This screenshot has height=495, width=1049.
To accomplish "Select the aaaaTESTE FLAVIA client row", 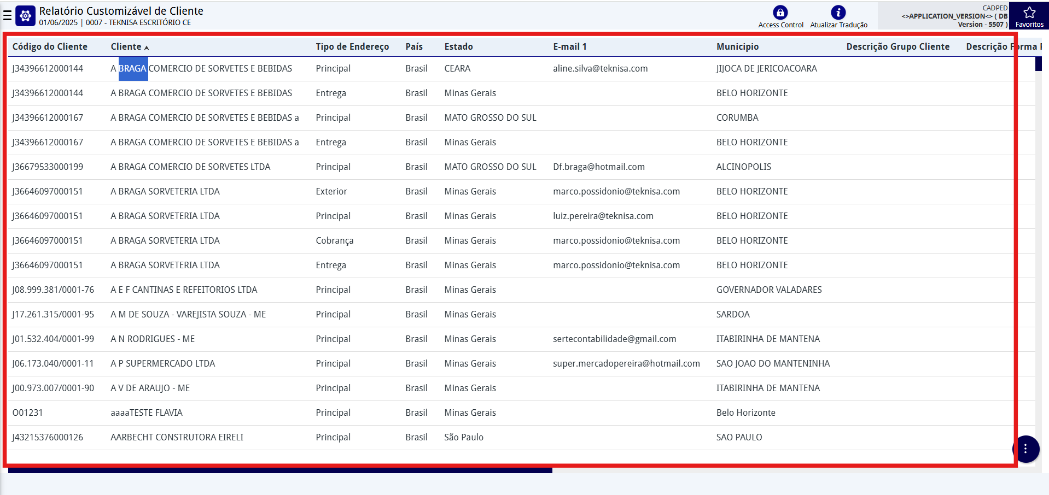I will click(x=147, y=413).
